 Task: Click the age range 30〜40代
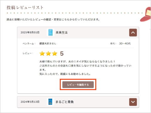pyautogui.click(x=125, y=44)
